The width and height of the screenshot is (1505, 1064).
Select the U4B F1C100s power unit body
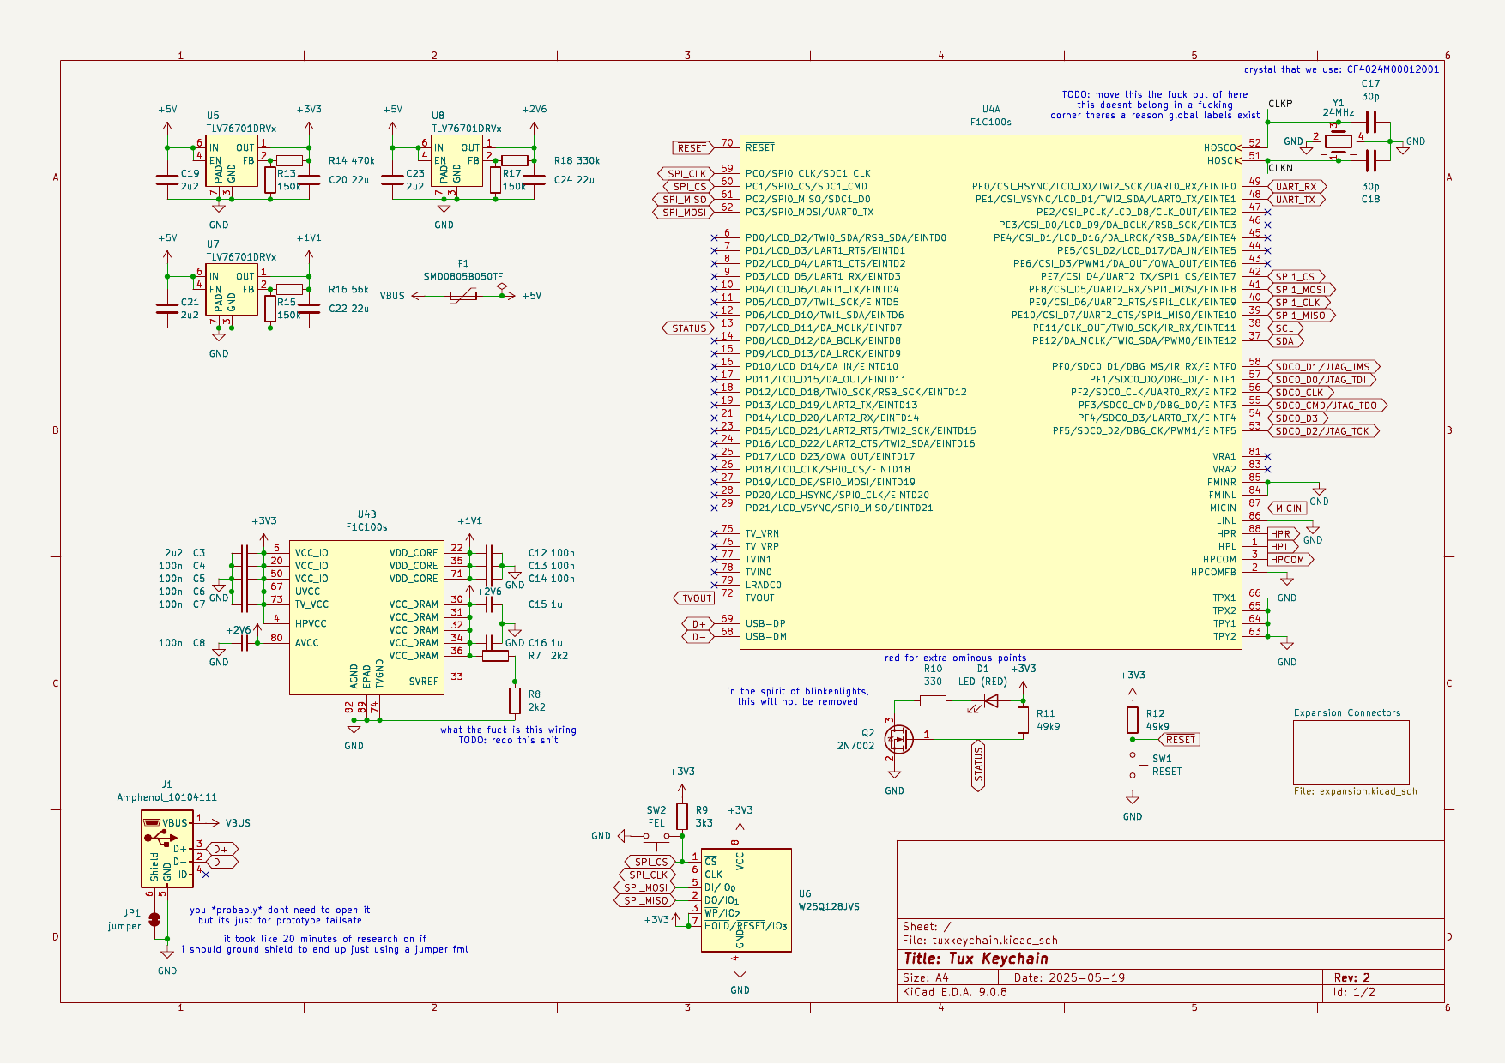click(x=366, y=617)
